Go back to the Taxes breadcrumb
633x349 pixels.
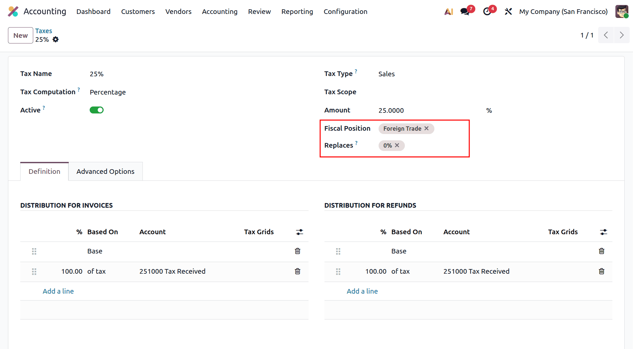pos(44,31)
